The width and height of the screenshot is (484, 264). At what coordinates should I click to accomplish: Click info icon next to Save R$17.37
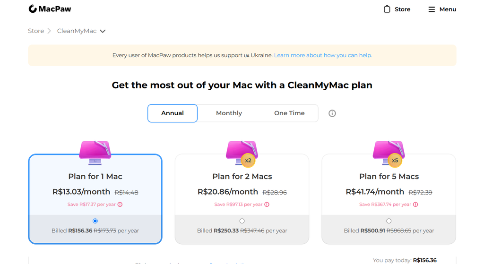coord(120,204)
